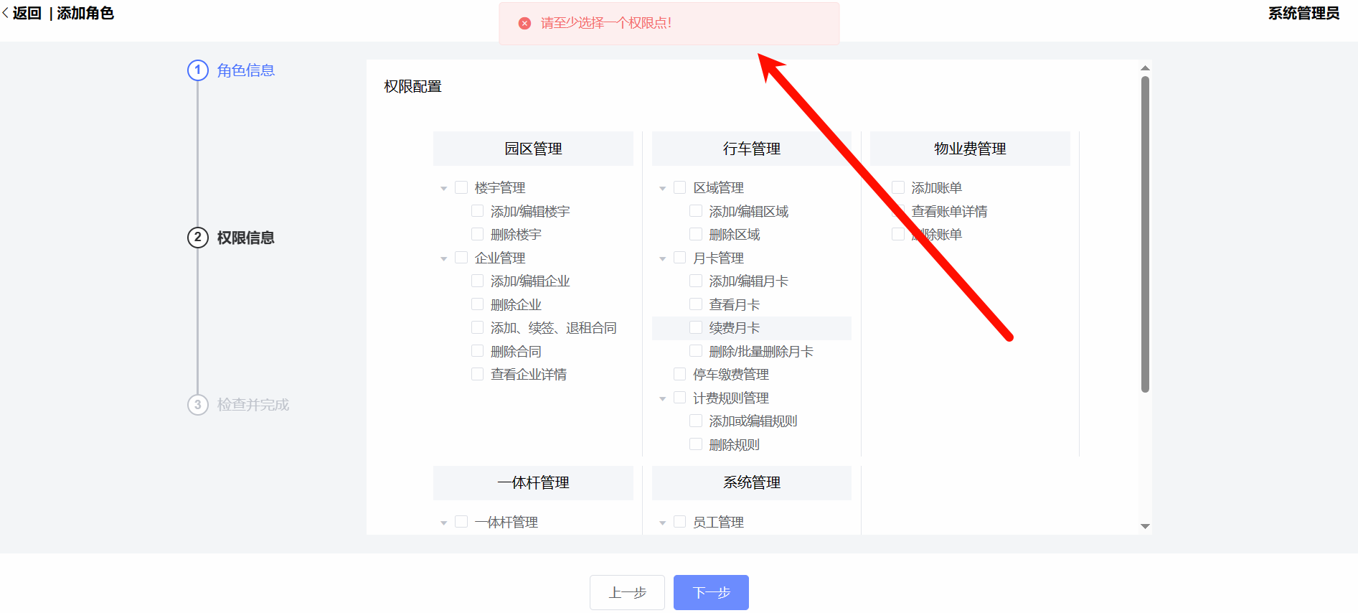Click scrollbar up arrow in permission panel
This screenshot has width=1358, height=613.
pos(1145,68)
